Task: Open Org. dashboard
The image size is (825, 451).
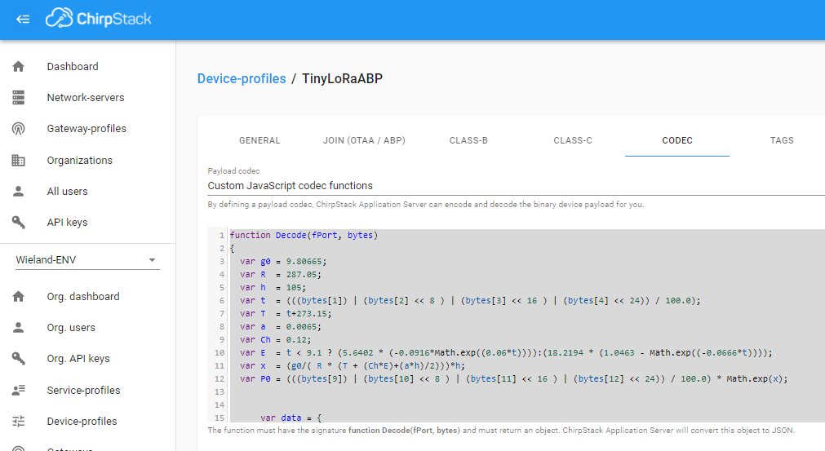Action: 83,297
